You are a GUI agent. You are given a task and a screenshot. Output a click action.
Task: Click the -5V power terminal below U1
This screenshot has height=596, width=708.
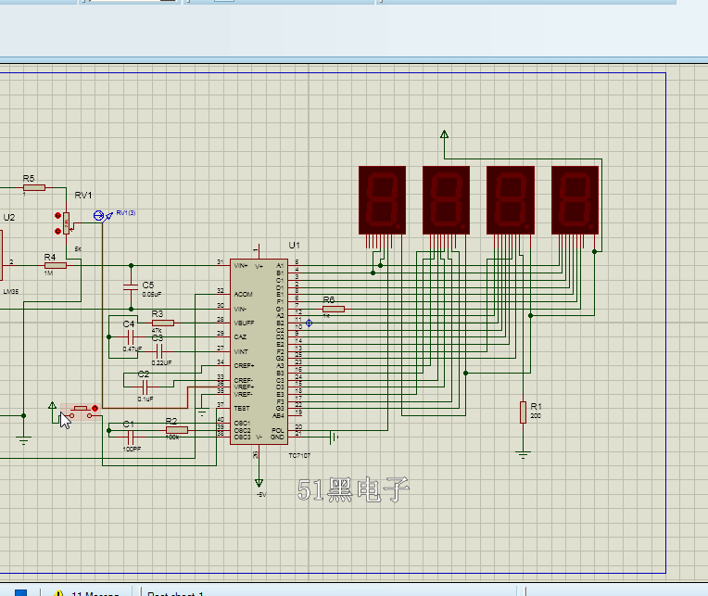(x=259, y=483)
